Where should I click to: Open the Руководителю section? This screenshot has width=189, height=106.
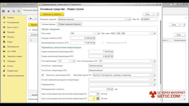click(13, 22)
